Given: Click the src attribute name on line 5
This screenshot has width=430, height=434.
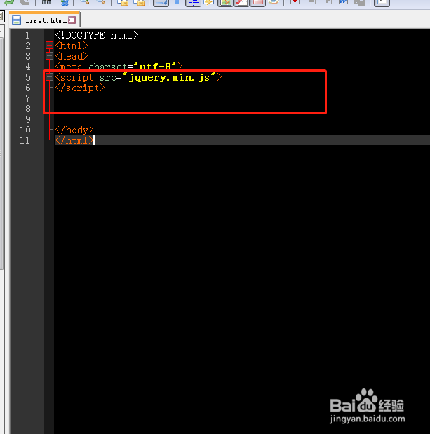Looking at the screenshot, I should point(108,78).
